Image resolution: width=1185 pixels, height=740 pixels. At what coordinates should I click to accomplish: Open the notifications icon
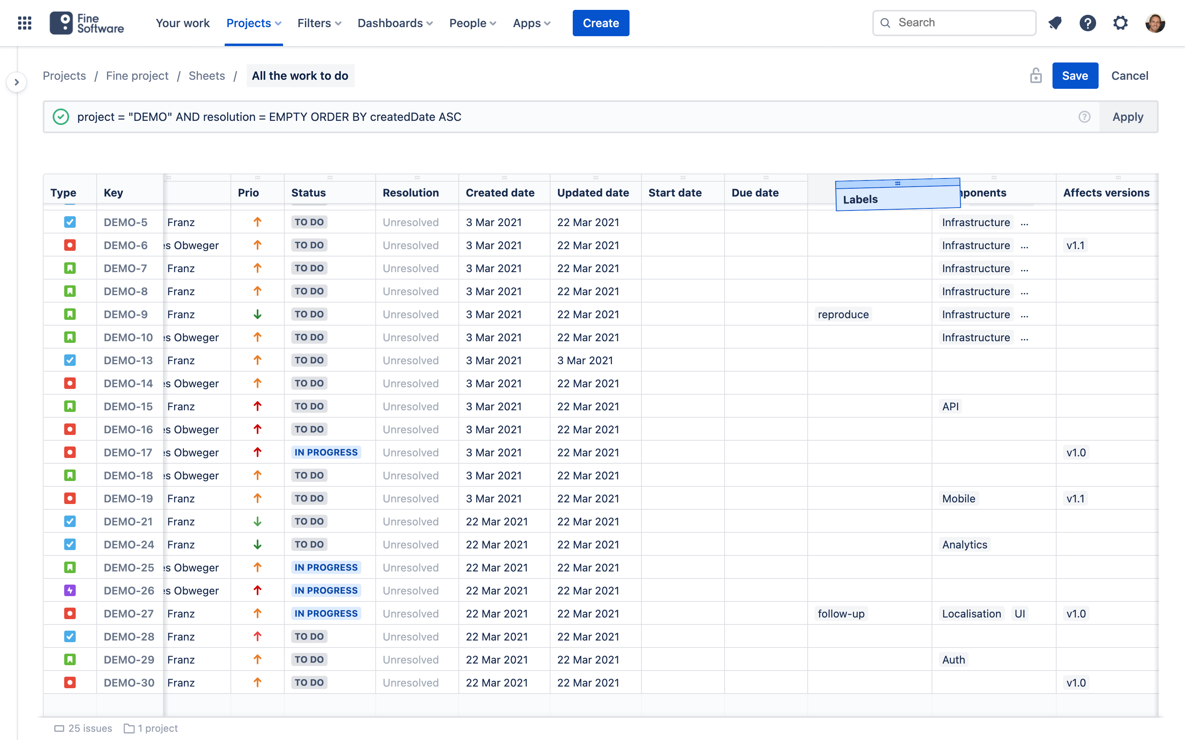click(x=1055, y=23)
